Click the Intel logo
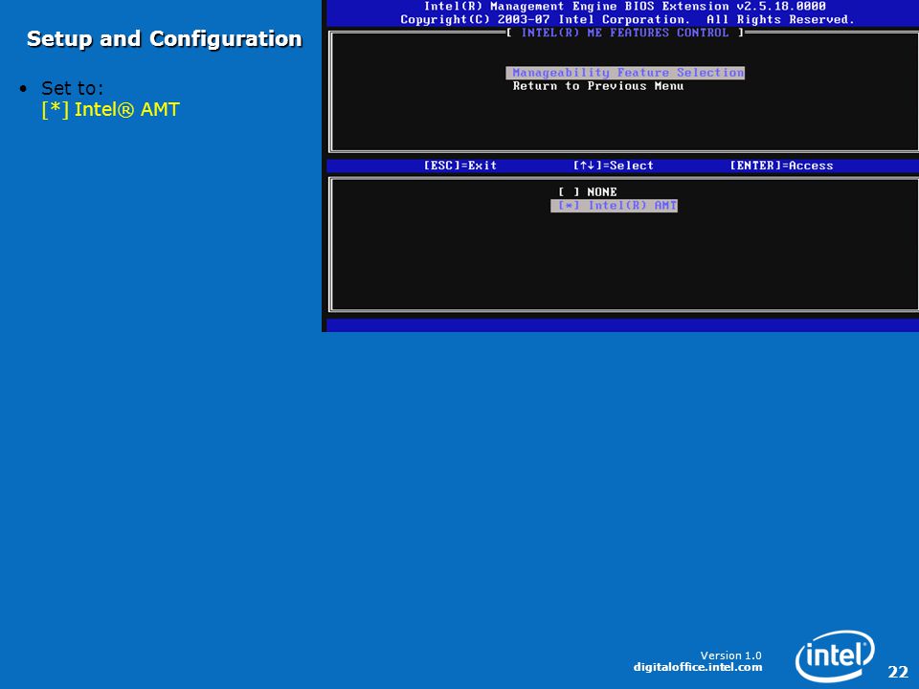 click(x=835, y=656)
